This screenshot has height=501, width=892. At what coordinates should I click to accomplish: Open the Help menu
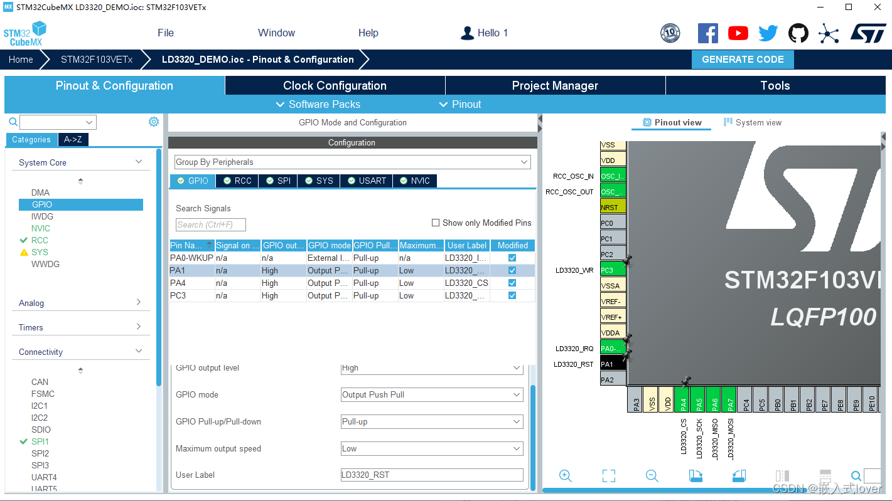pyautogui.click(x=368, y=33)
